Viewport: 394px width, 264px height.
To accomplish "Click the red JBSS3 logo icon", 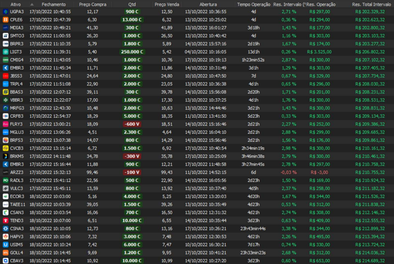I will (5, 76).
